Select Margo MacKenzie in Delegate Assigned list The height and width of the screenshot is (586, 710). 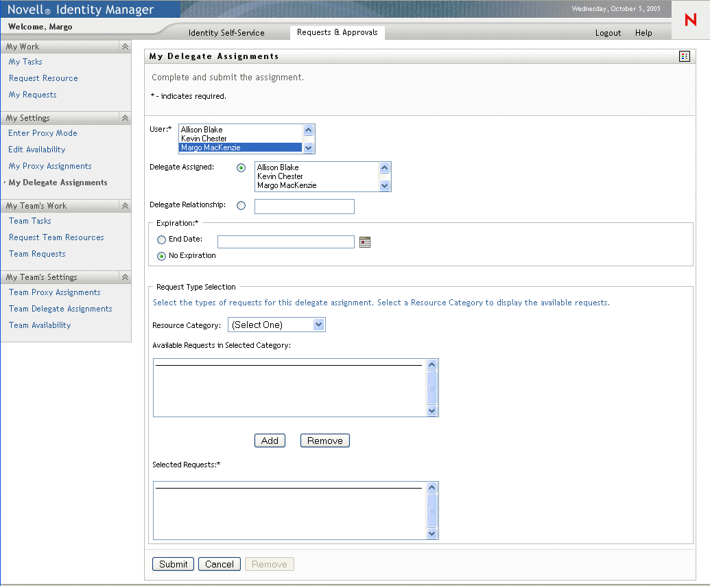pos(317,186)
